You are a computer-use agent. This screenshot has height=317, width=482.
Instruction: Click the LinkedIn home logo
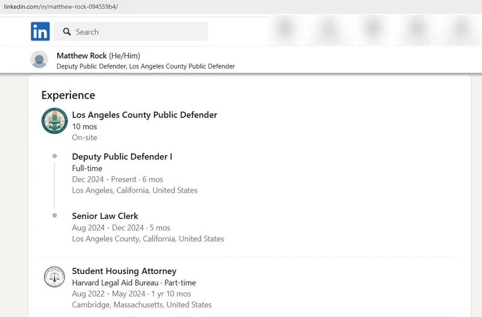(x=40, y=31)
